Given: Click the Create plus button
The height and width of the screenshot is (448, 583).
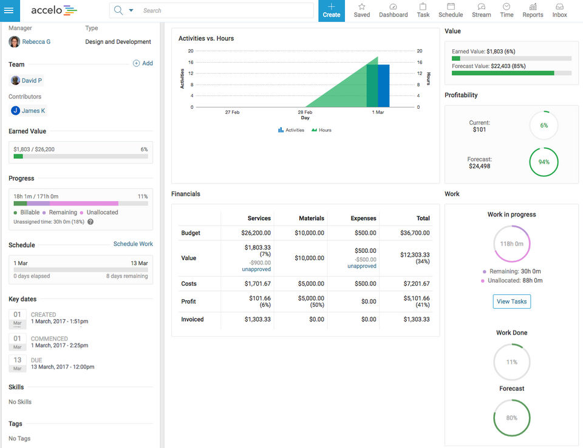Looking at the screenshot, I should point(331,10).
